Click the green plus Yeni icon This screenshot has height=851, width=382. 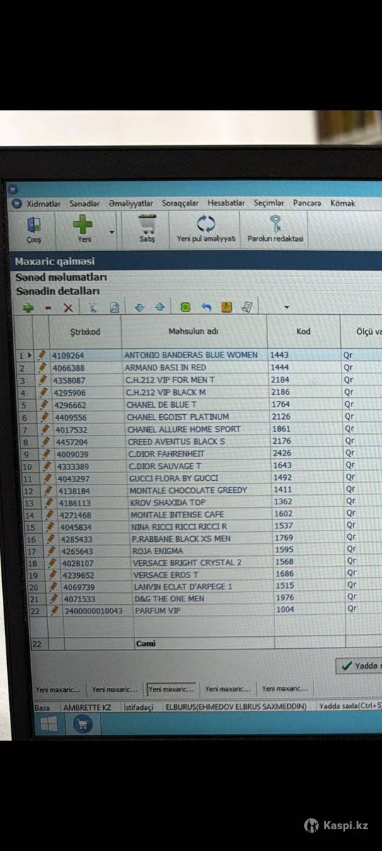83,229
